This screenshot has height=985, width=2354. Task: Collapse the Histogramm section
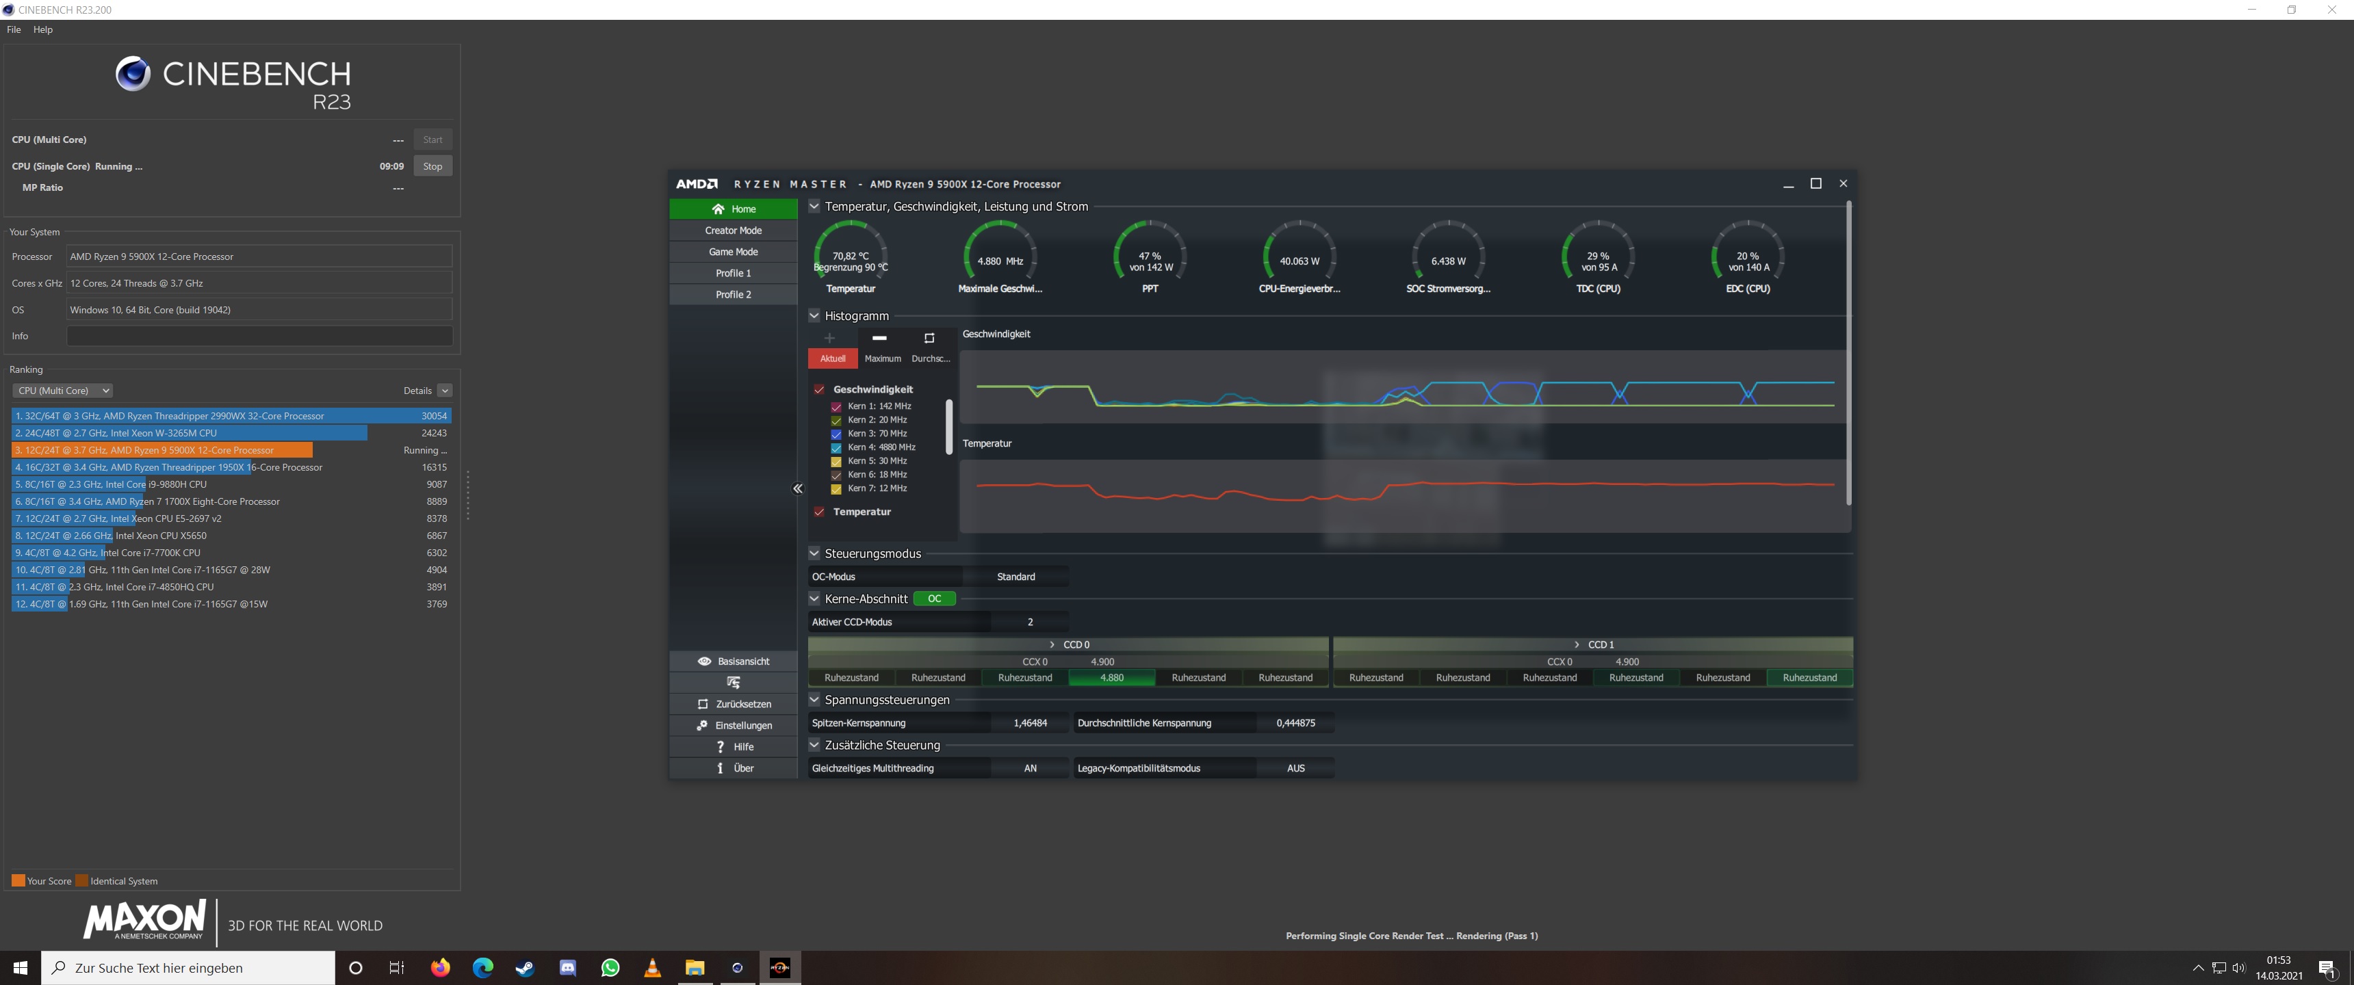(x=814, y=315)
